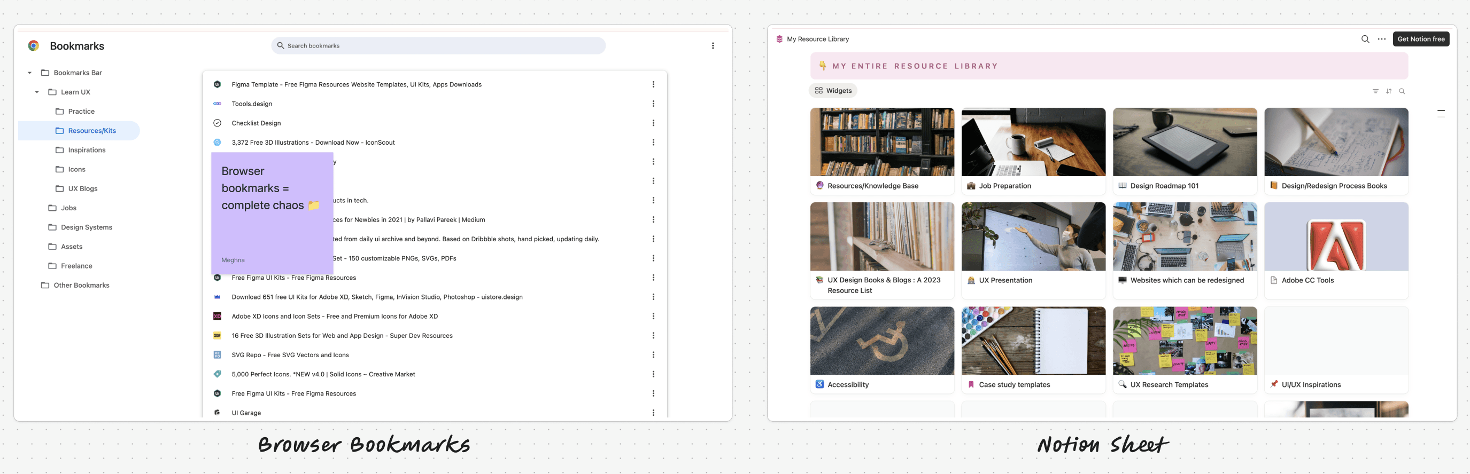Open the UI Garage bookmark

point(246,413)
